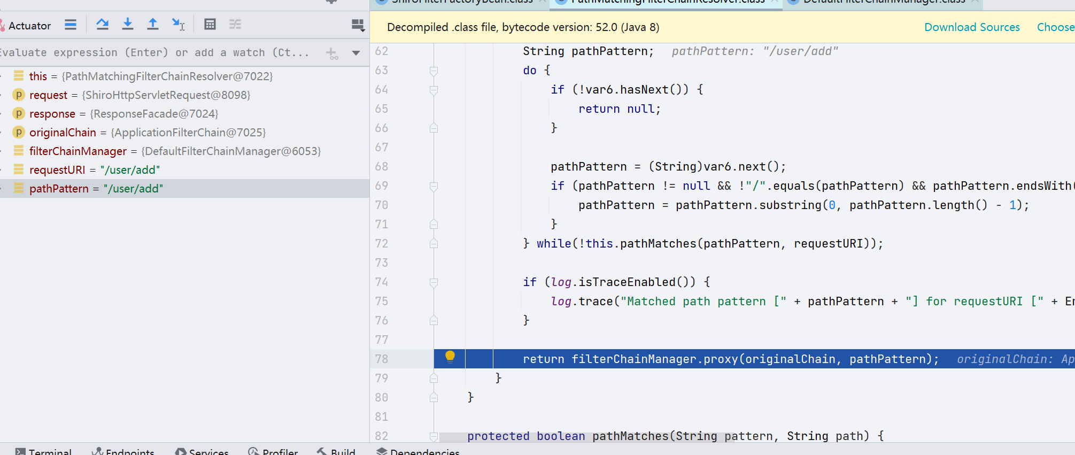Switch to the Actuator tab
The width and height of the screenshot is (1075, 455).
tap(29, 26)
